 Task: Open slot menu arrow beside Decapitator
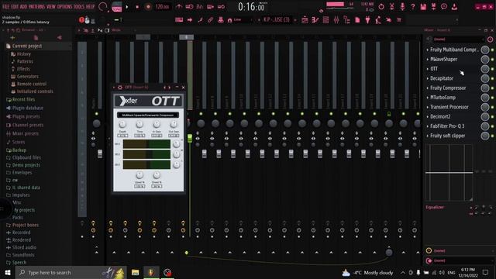pyautogui.click(x=427, y=78)
